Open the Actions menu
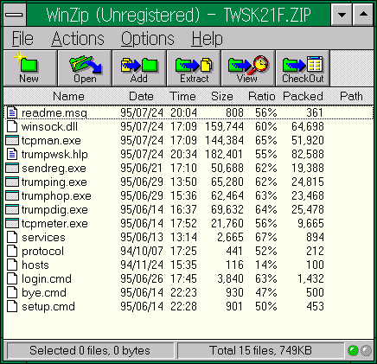The height and width of the screenshot is (364, 377). click(78, 39)
